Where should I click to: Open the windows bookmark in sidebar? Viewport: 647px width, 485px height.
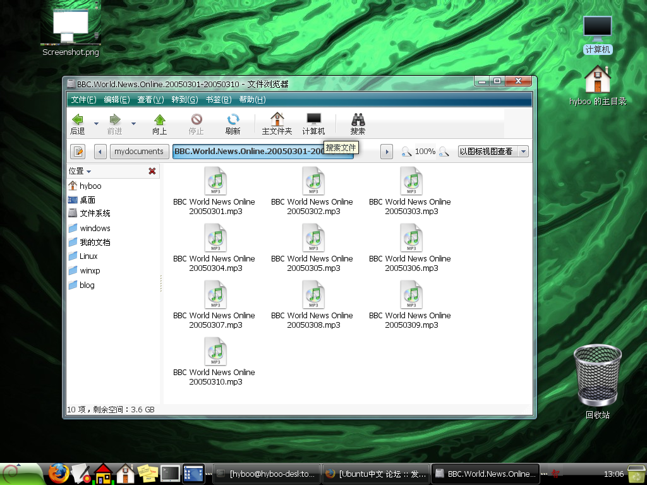[89, 228]
